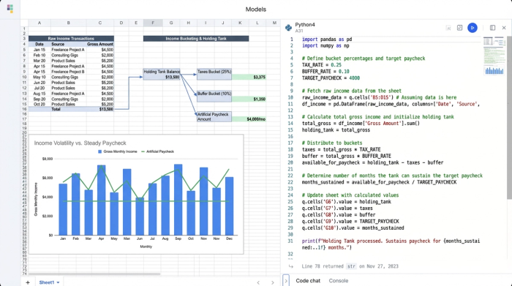Select the Date column header cell
The width and height of the screenshot is (512, 286).
coord(39,44)
